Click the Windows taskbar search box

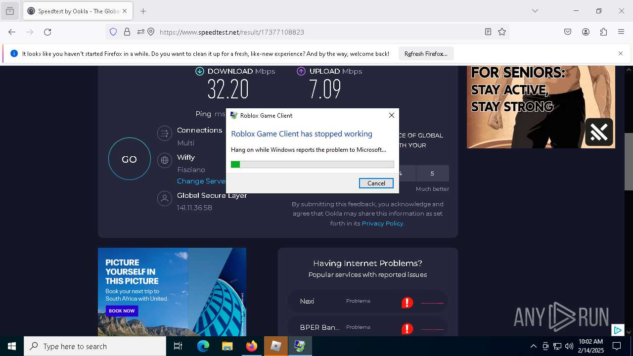pos(95,346)
